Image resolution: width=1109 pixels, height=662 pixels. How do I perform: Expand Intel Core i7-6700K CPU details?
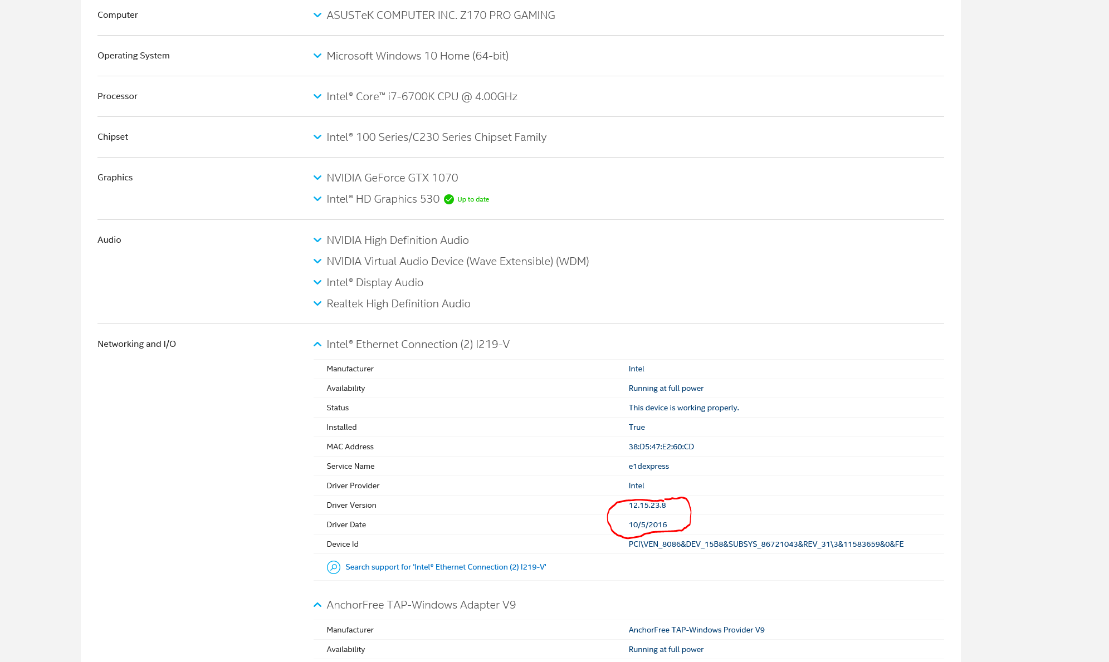pyautogui.click(x=317, y=96)
